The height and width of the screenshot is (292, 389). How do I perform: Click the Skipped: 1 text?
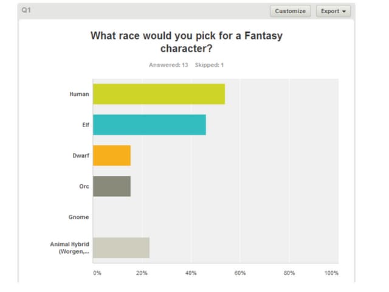(x=209, y=65)
